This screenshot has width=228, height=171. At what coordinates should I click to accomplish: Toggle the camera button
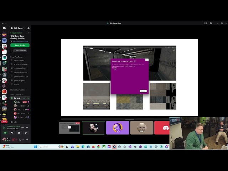point(5,133)
